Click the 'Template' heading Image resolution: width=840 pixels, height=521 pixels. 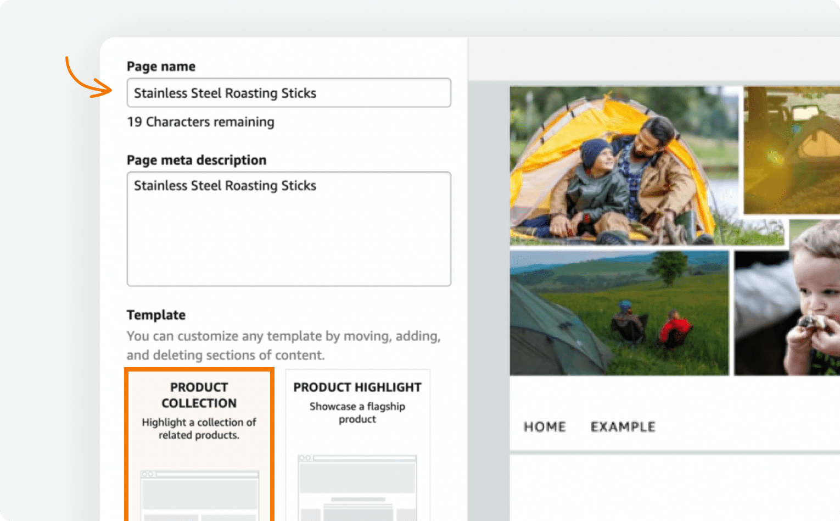pyautogui.click(x=156, y=315)
